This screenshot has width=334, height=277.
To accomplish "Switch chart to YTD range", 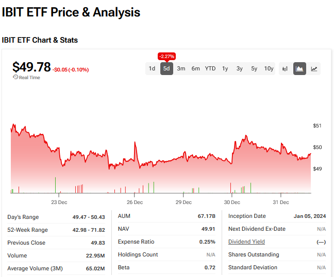I will [x=210, y=68].
